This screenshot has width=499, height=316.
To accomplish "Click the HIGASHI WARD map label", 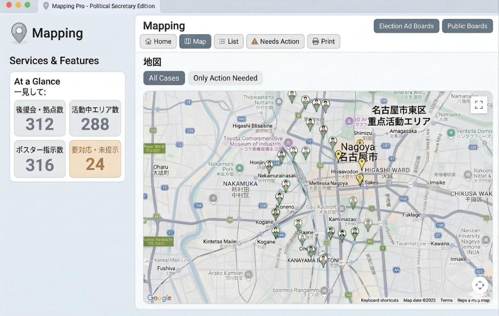I will [387, 170].
